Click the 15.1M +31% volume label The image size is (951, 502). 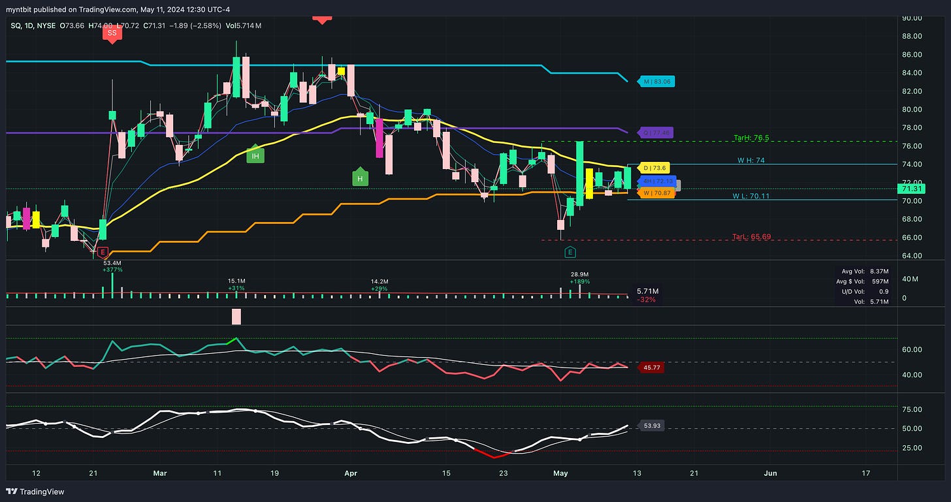coord(236,285)
